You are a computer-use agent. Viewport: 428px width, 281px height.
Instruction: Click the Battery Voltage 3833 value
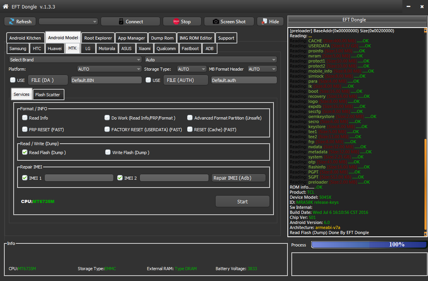click(x=252, y=269)
